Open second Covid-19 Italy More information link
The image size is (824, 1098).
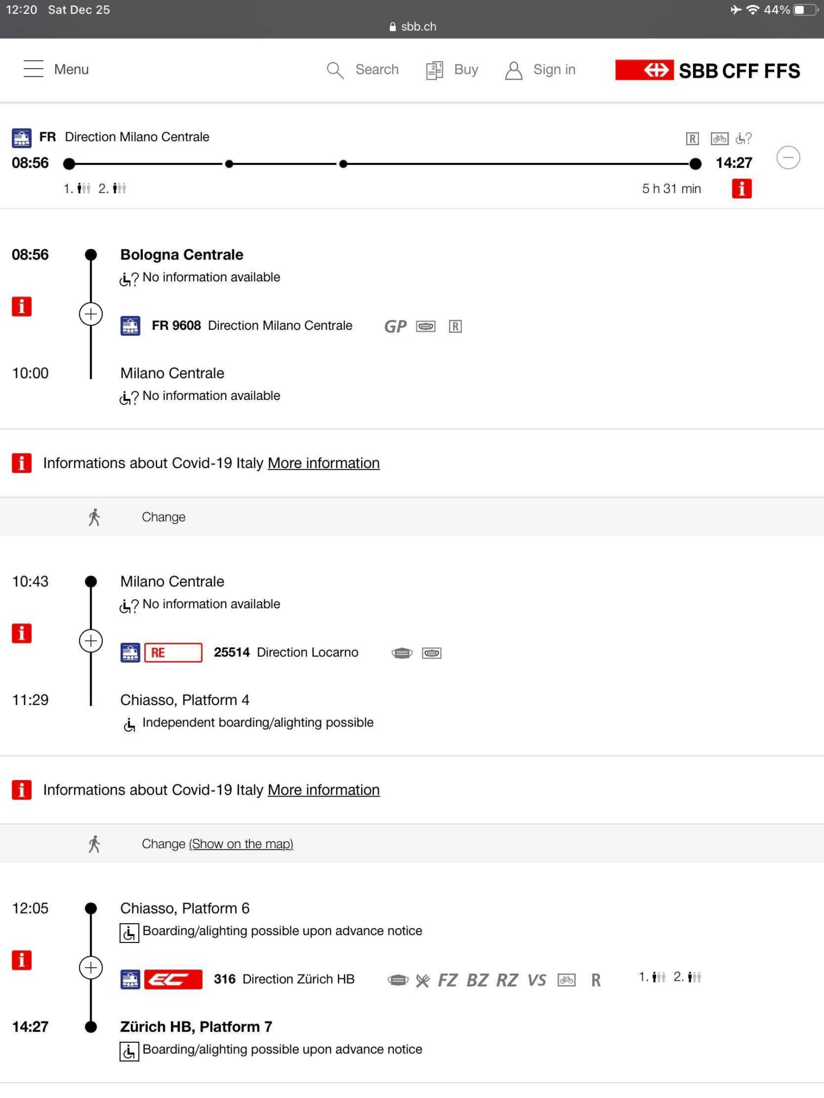tap(323, 790)
